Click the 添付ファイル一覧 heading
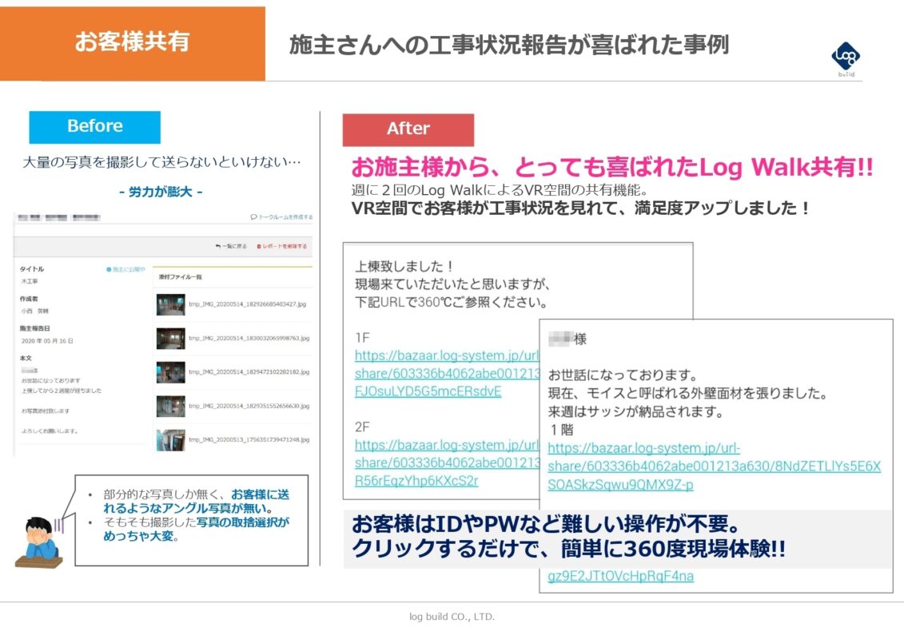Viewport: 904px width, 639px height. click(x=181, y=277)
